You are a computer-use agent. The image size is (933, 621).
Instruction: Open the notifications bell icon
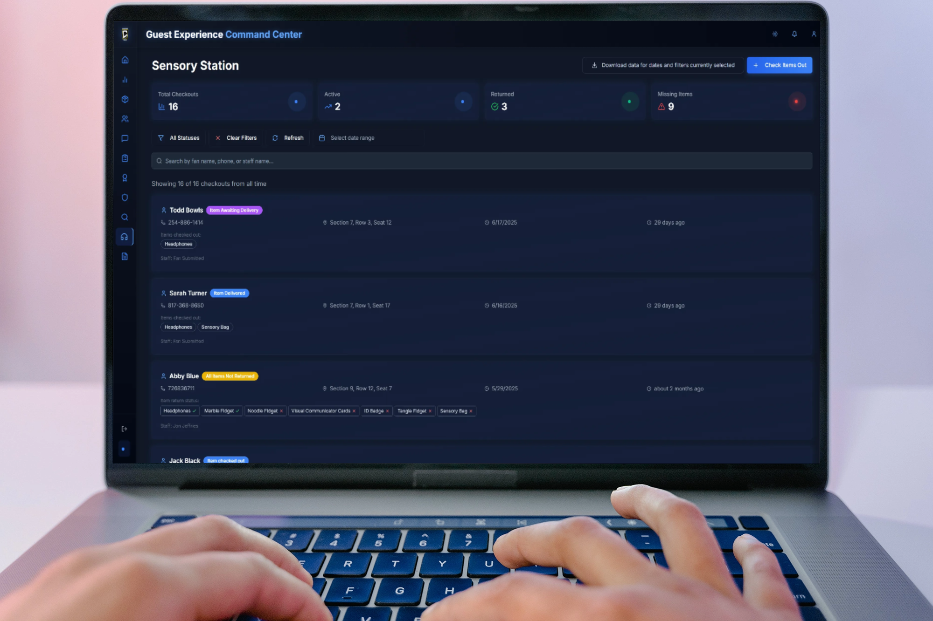794,34
